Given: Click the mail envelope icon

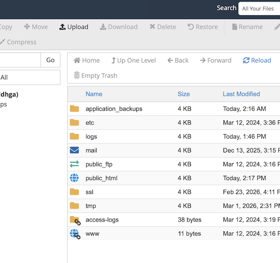Looking at the screenshot, I should tap(75, 150).
